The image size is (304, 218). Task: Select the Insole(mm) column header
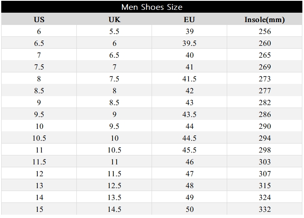[265, 20]
